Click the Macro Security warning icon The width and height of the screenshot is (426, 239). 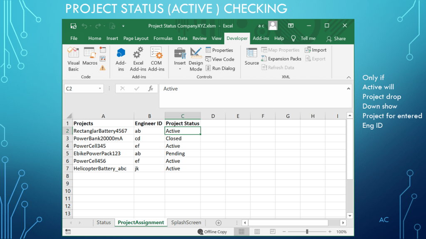(x=103, y=68)
